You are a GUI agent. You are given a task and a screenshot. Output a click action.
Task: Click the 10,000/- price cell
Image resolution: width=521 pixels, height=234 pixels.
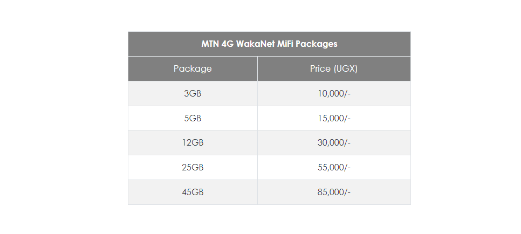(334, 93)
